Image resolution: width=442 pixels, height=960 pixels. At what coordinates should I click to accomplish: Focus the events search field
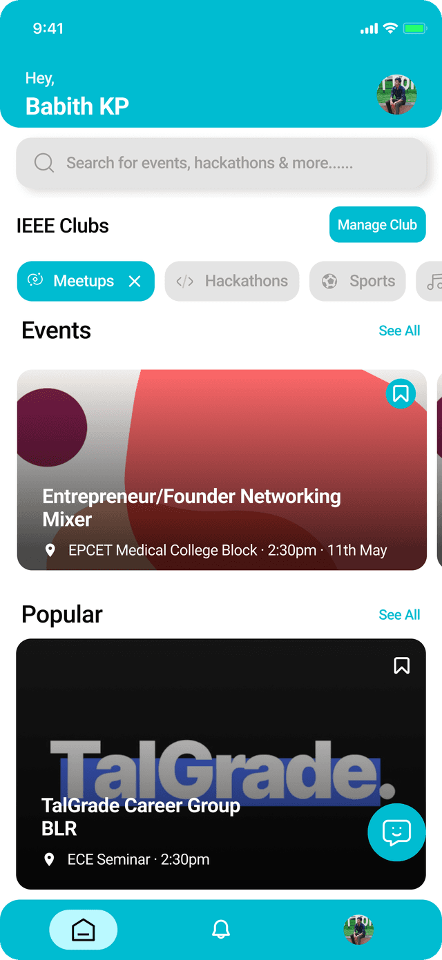(221, 163)
